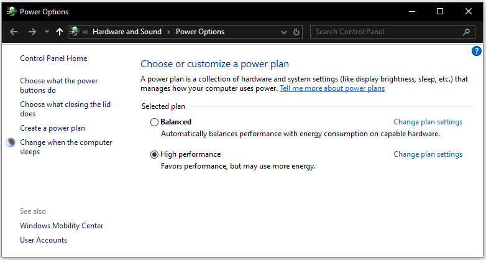Click the Power Options icon in address bar
Viewport: 486px width, 260px height.
point(74,31)
